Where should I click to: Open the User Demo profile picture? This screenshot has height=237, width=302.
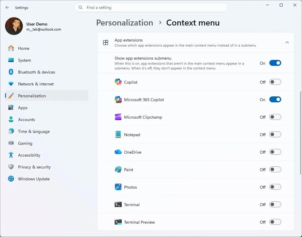[x=14, y=26]
